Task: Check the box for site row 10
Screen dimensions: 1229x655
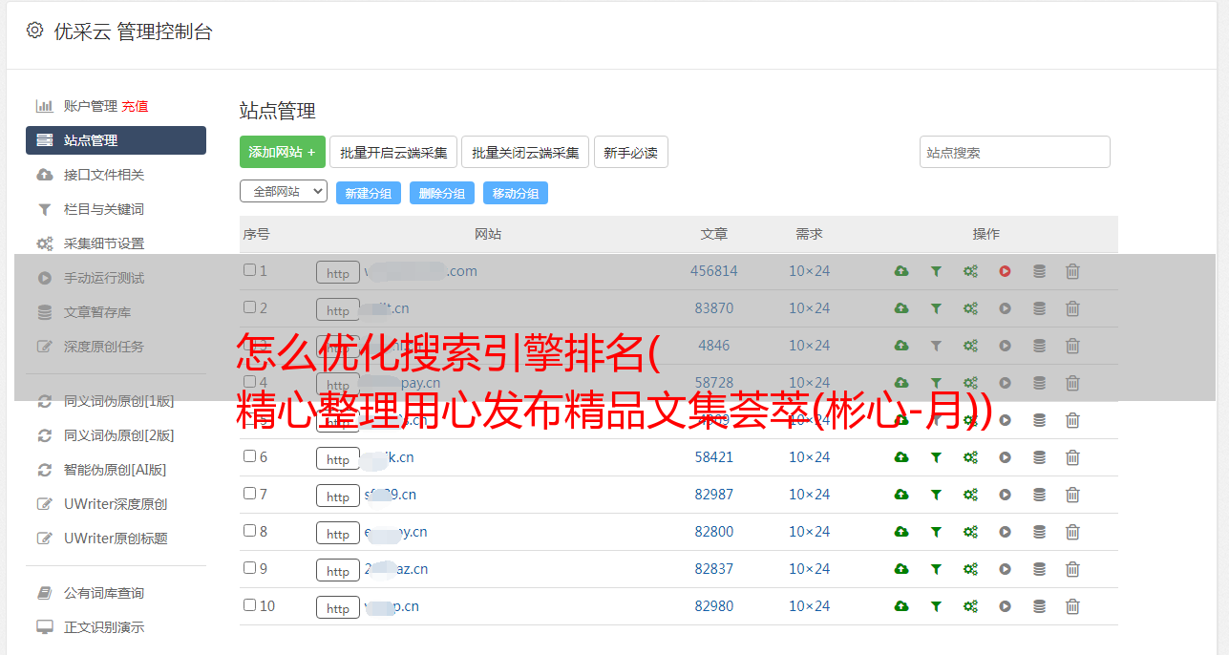Action: (249, 605)
